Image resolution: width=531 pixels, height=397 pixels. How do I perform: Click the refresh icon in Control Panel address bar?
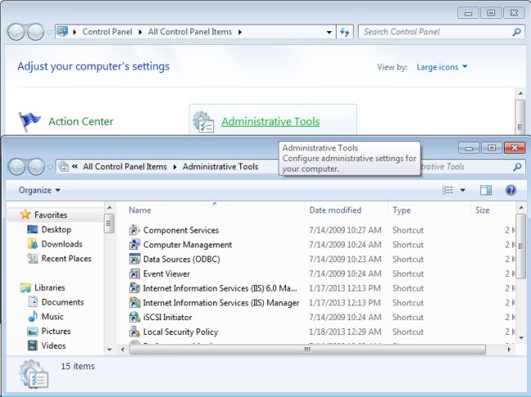[345, 32]
